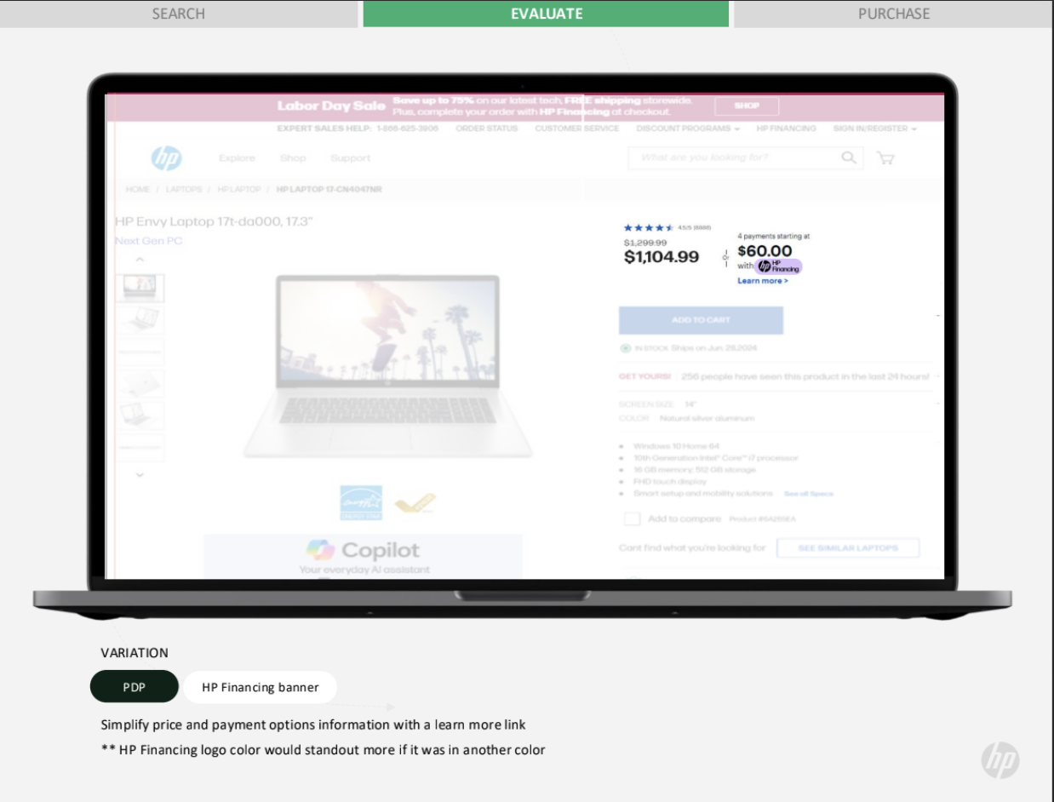Switch to the SEARCH stage tab
Viewport: 1054px width, 802px height.
click(179, 14)
